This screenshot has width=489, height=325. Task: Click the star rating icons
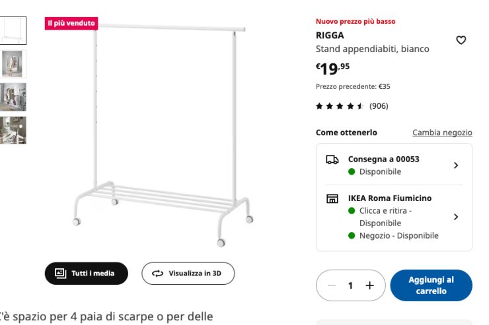tap(340, 106)
